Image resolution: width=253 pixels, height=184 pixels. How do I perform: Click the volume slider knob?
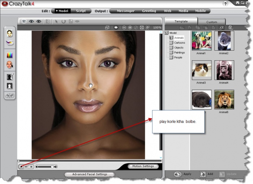point(52,167)
